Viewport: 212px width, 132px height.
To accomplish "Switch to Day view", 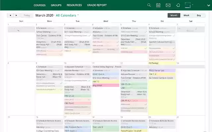I will (x=199, y=16).
